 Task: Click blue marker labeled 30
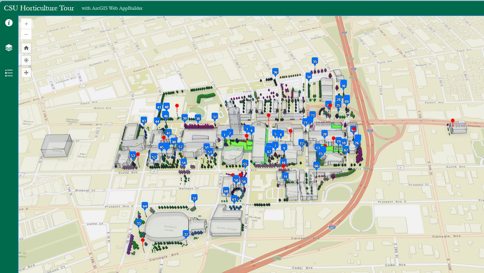[x=343, y=86]
